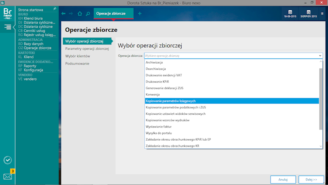Unpin the side menu with pin icon
The width and height of the screenshot is (328, 185).
(55, 9)
